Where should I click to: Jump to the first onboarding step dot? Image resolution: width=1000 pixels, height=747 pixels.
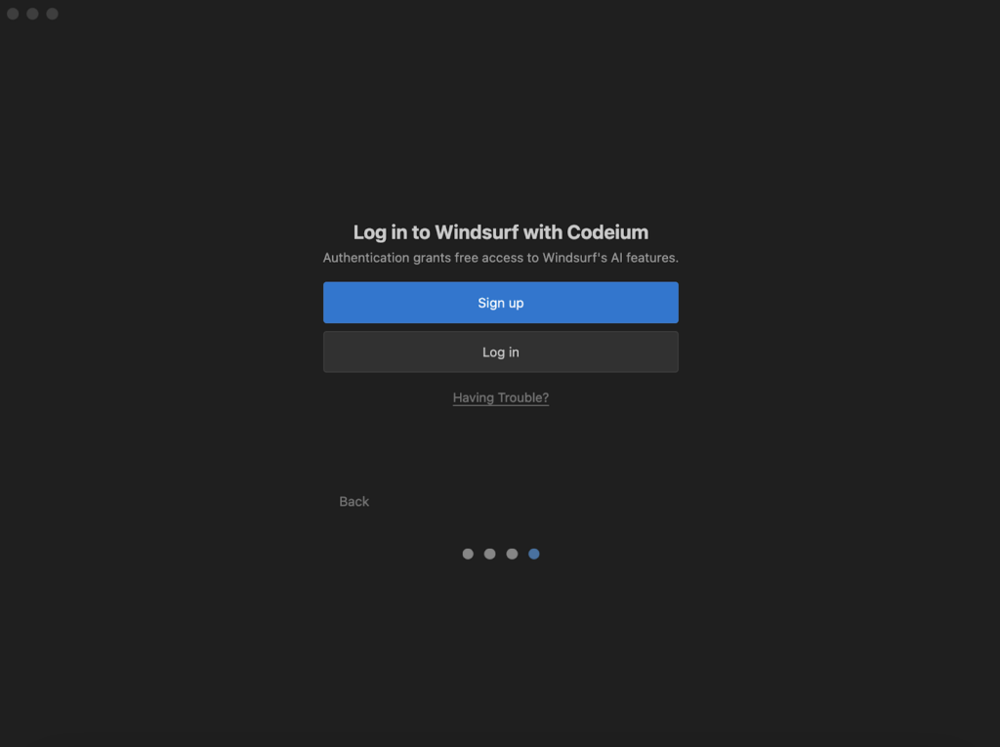[468, 554]
